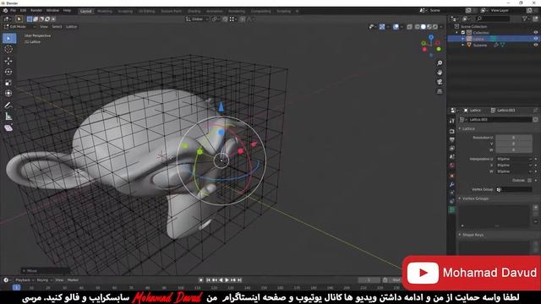
Task: Collapse the Lattice properties panel
Action: click(460, 128)
